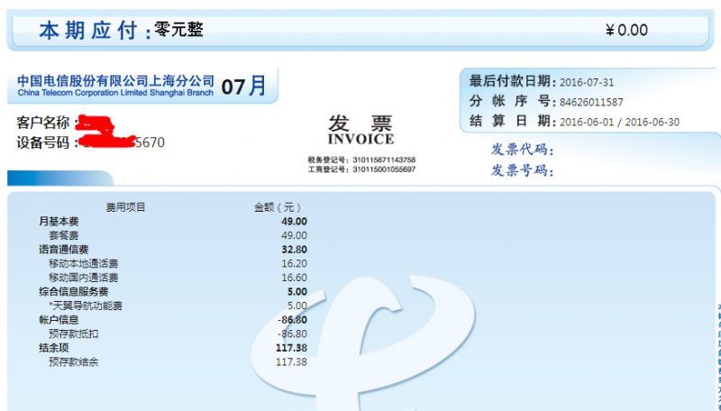
Task: Click the 语音通信费 row label
Action: [x=63, y=250]
